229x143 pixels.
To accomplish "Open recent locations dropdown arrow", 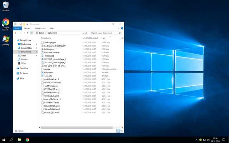I will pos(24,33).
